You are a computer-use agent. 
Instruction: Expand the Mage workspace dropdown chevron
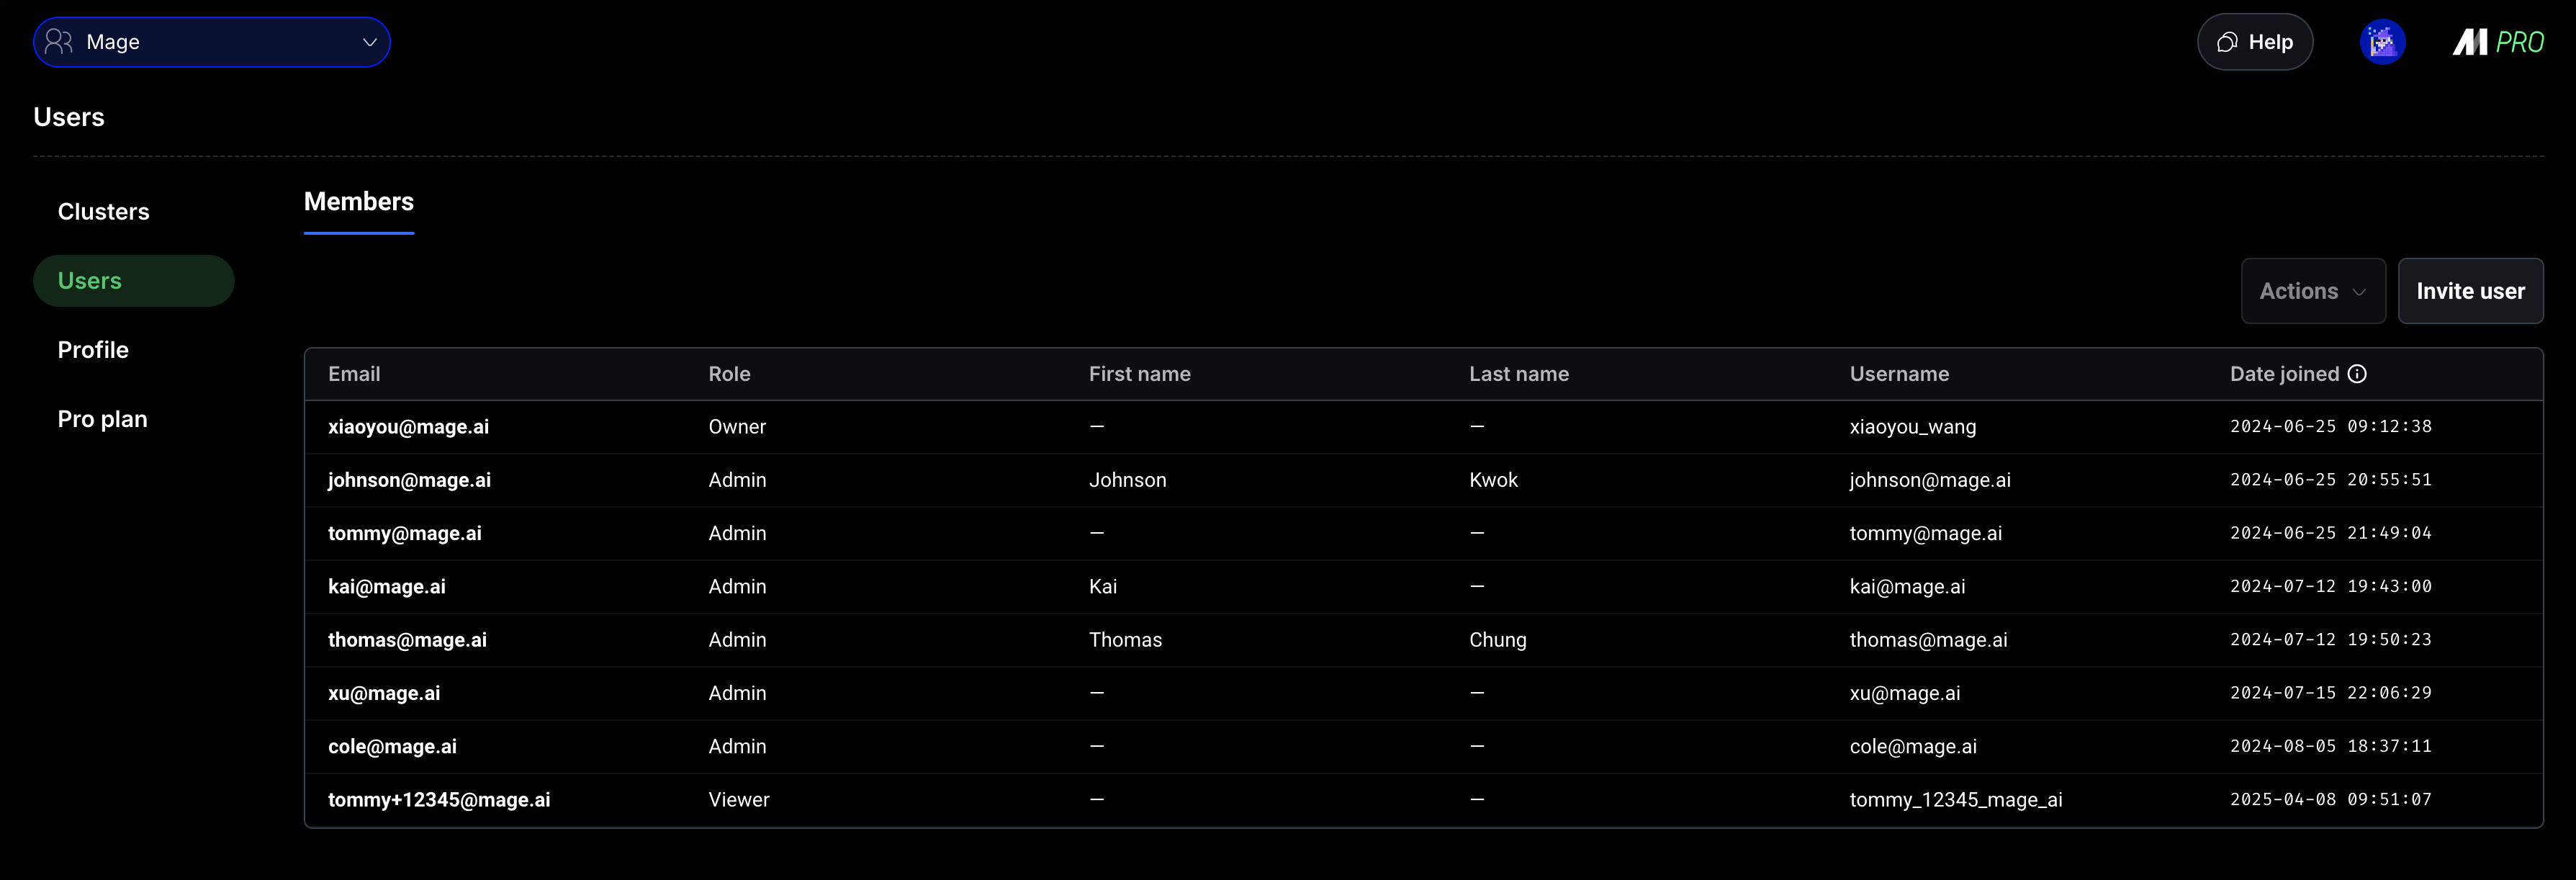[x=369, y=42]
